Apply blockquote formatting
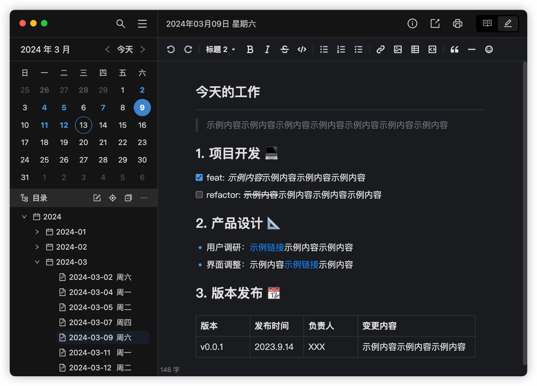Screen dimensions: 537x386 455,49
